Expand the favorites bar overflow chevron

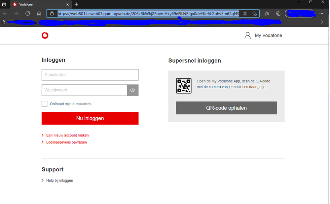322,22
